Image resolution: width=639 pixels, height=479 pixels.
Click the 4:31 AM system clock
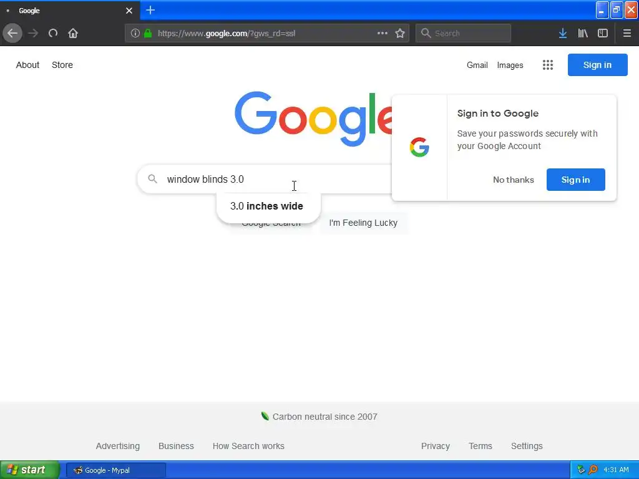click(616, 470)
